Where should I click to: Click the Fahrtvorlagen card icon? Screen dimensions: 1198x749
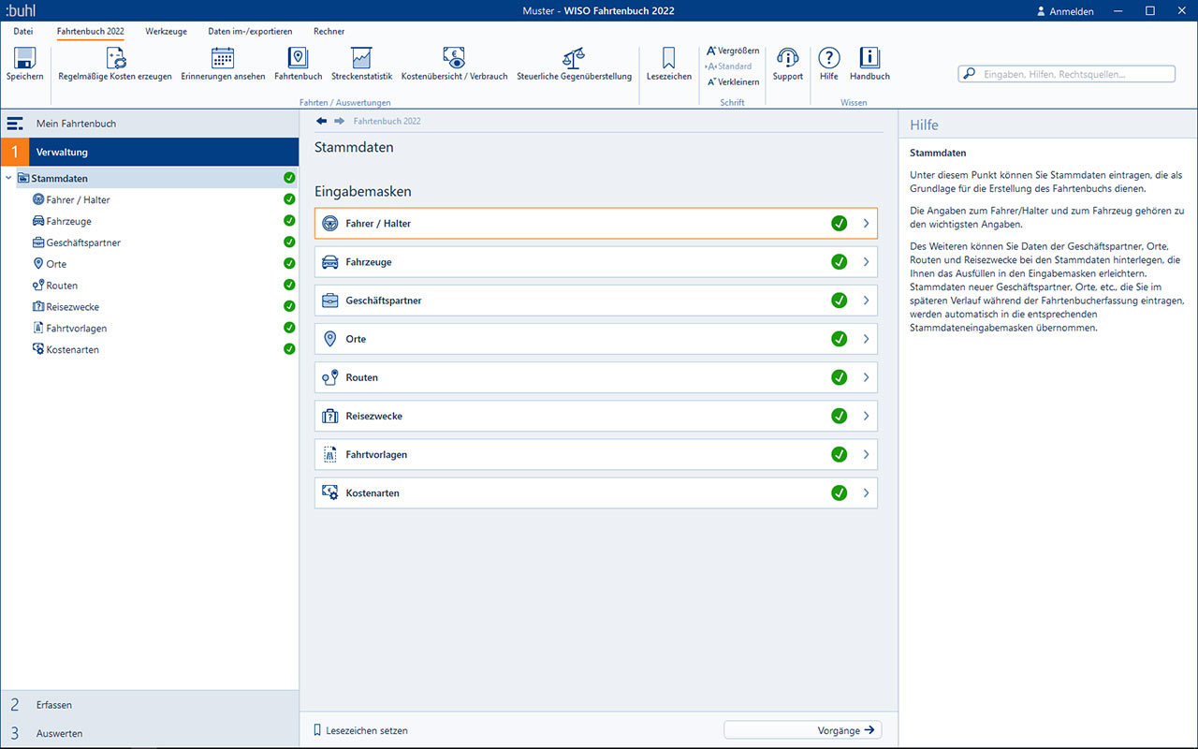coord(329,454)
